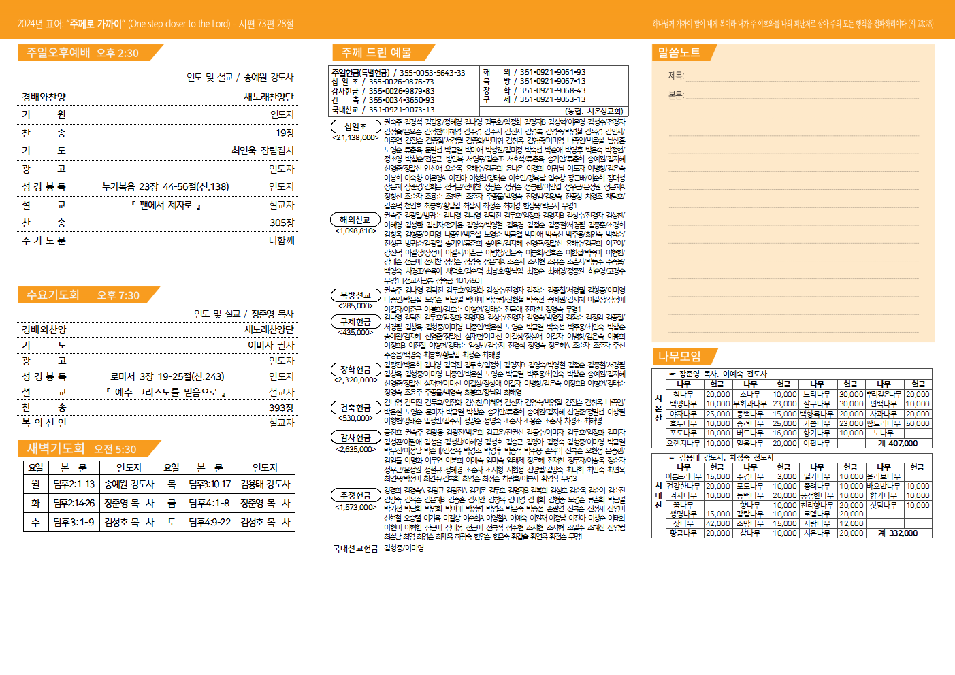Click the '십일조' rounded label
Image resolution: width=955 pixels, height=675 pixels.
[355, 127]
